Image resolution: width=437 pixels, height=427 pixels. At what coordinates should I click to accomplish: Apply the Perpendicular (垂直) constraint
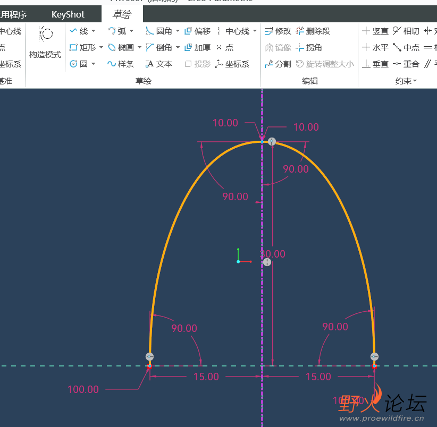tap(375, 64)
